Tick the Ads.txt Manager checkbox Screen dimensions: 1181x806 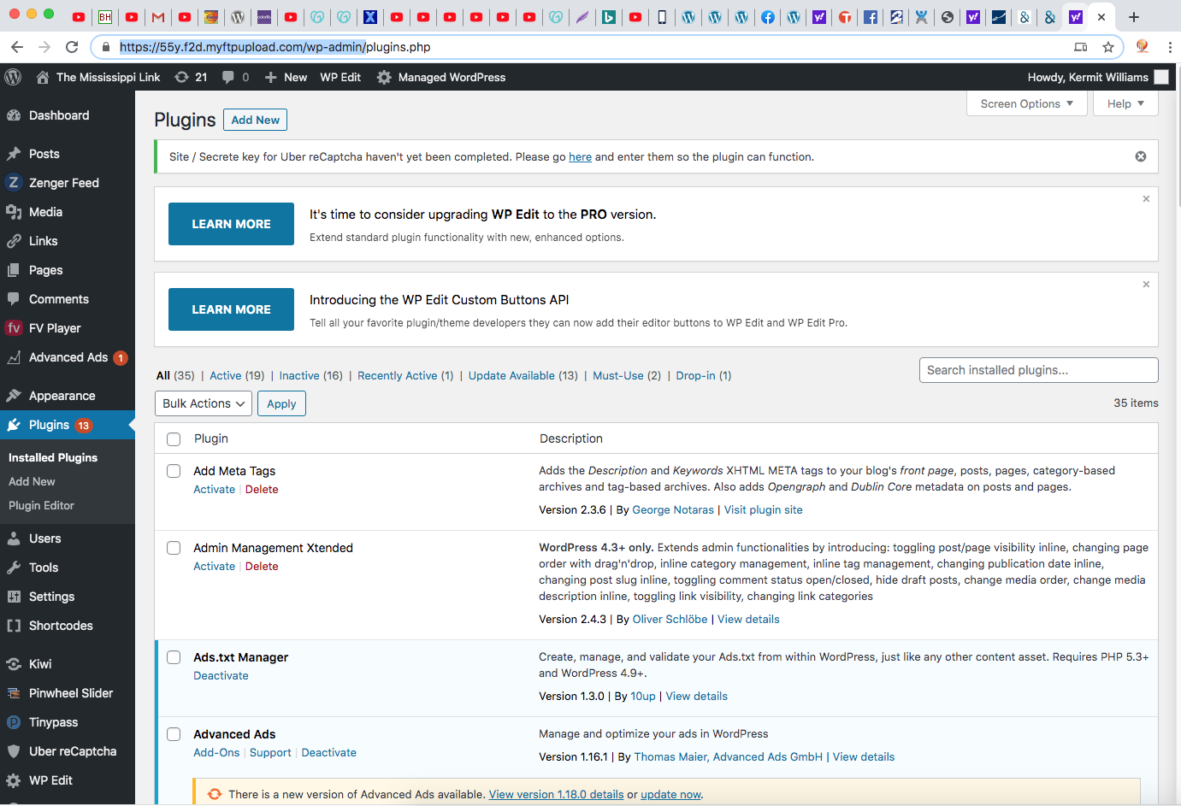174,657
